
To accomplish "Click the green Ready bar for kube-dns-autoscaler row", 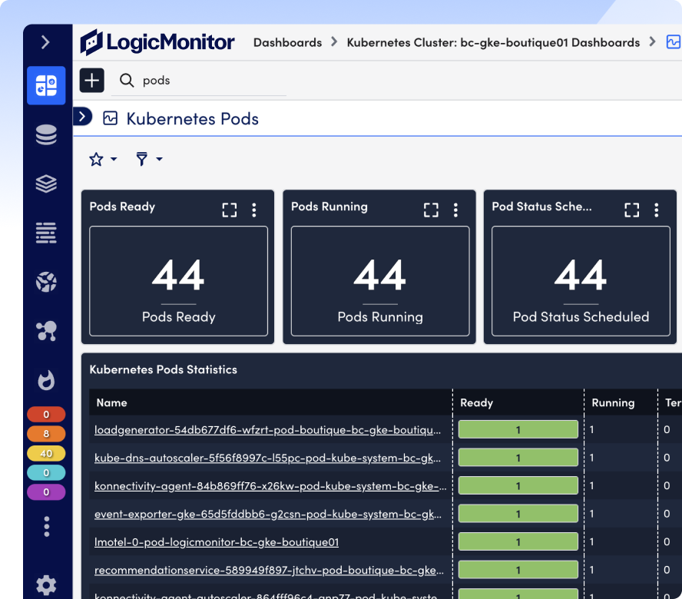I will click(518, 458).
